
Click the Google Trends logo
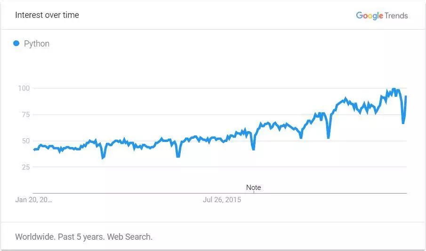(x=382, y=16)
